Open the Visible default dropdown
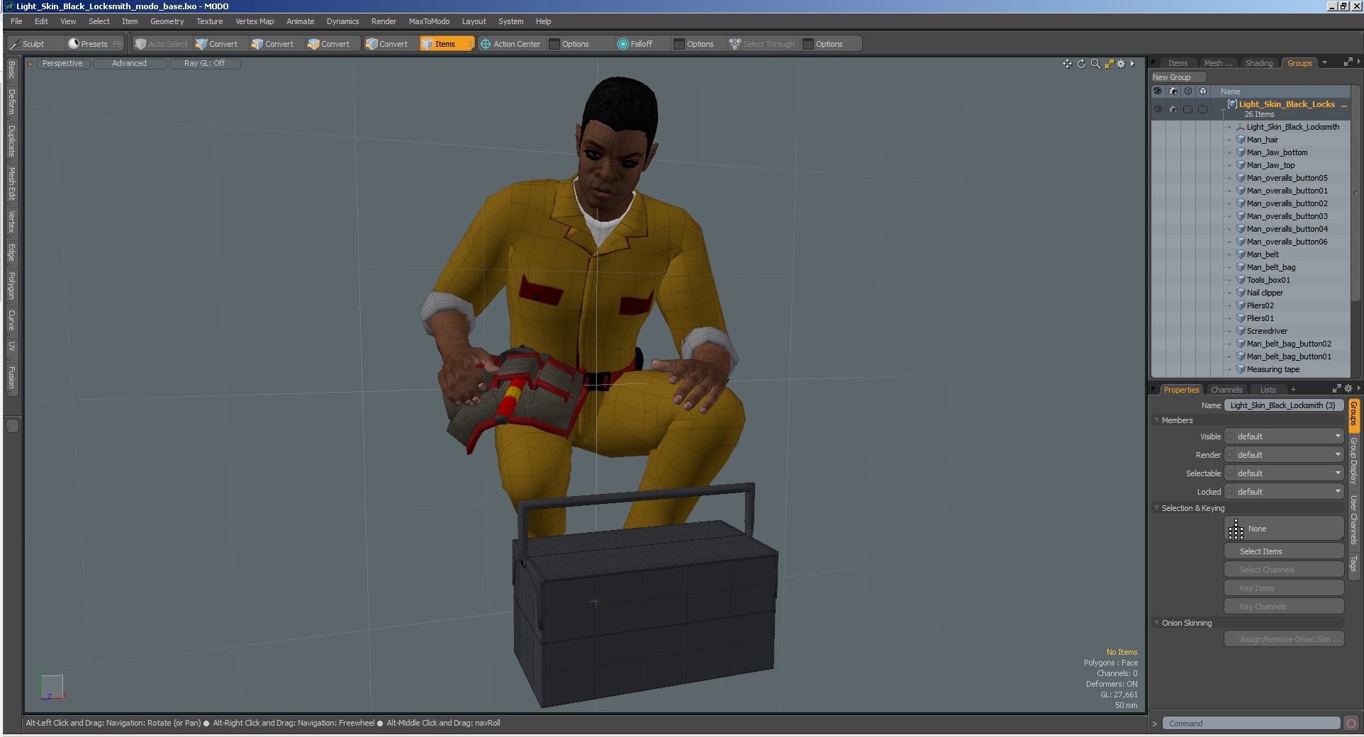This screenshot has width=1364, height=737. tap(1290, 437)
